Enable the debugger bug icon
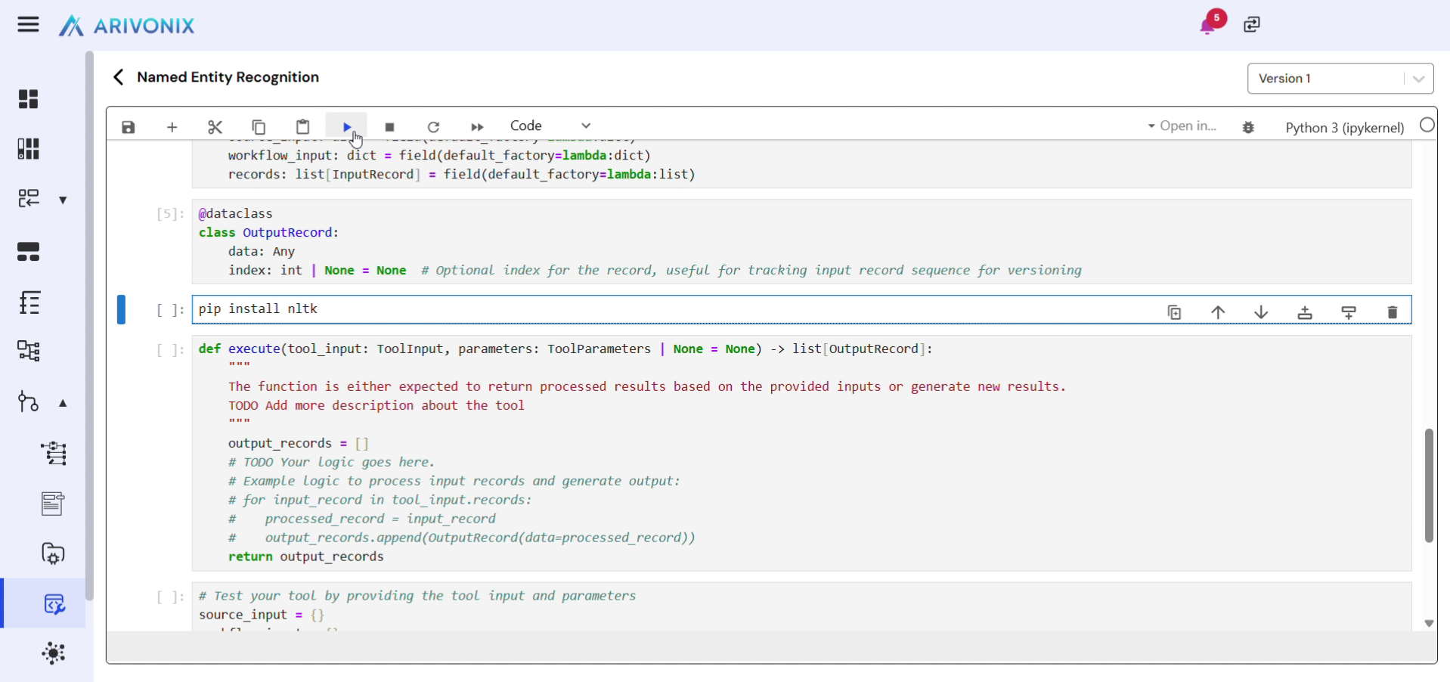 [1248, 127]
